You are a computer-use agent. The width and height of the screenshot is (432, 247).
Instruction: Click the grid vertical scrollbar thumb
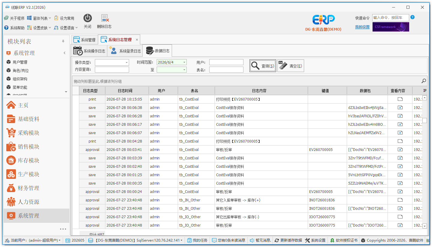(x=424, y=120)
